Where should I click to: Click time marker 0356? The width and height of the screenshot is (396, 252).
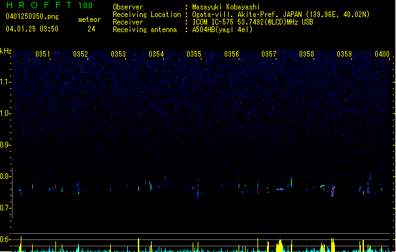[232, 54]
